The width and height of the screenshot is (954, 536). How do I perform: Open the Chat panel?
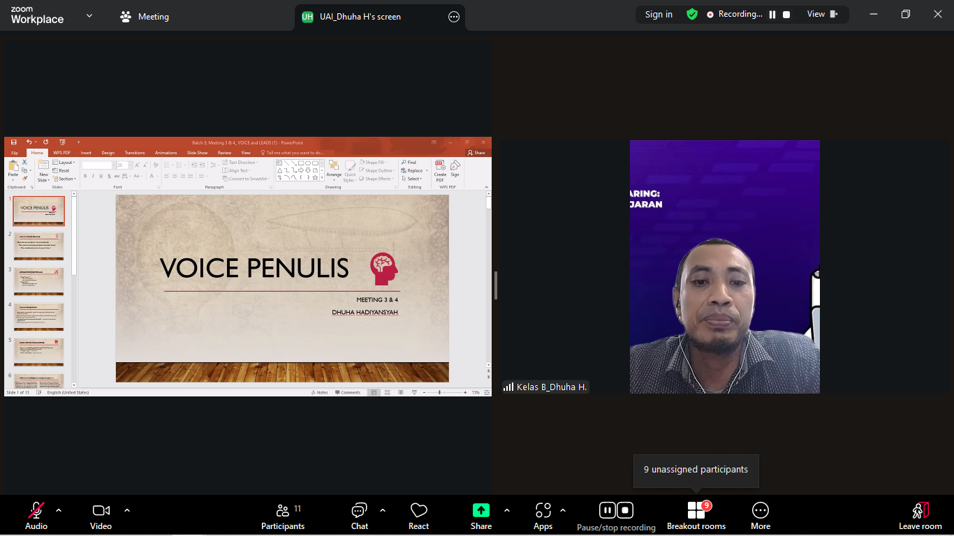tap(360, 516)
